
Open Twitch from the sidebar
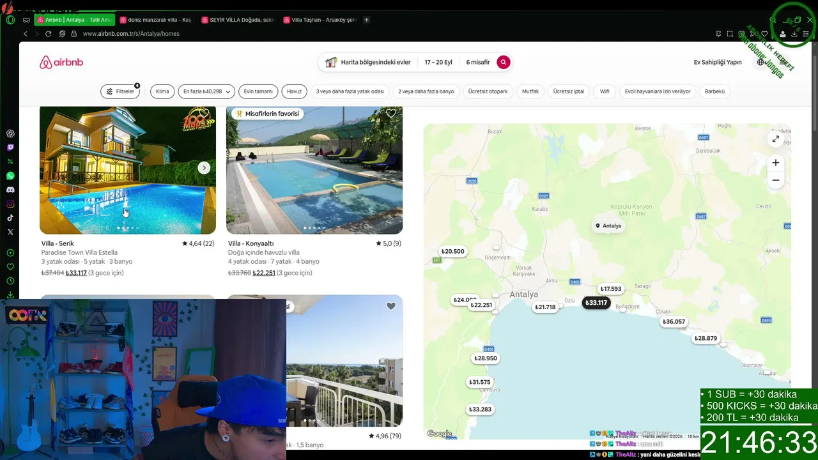click(x=10, y=148)
